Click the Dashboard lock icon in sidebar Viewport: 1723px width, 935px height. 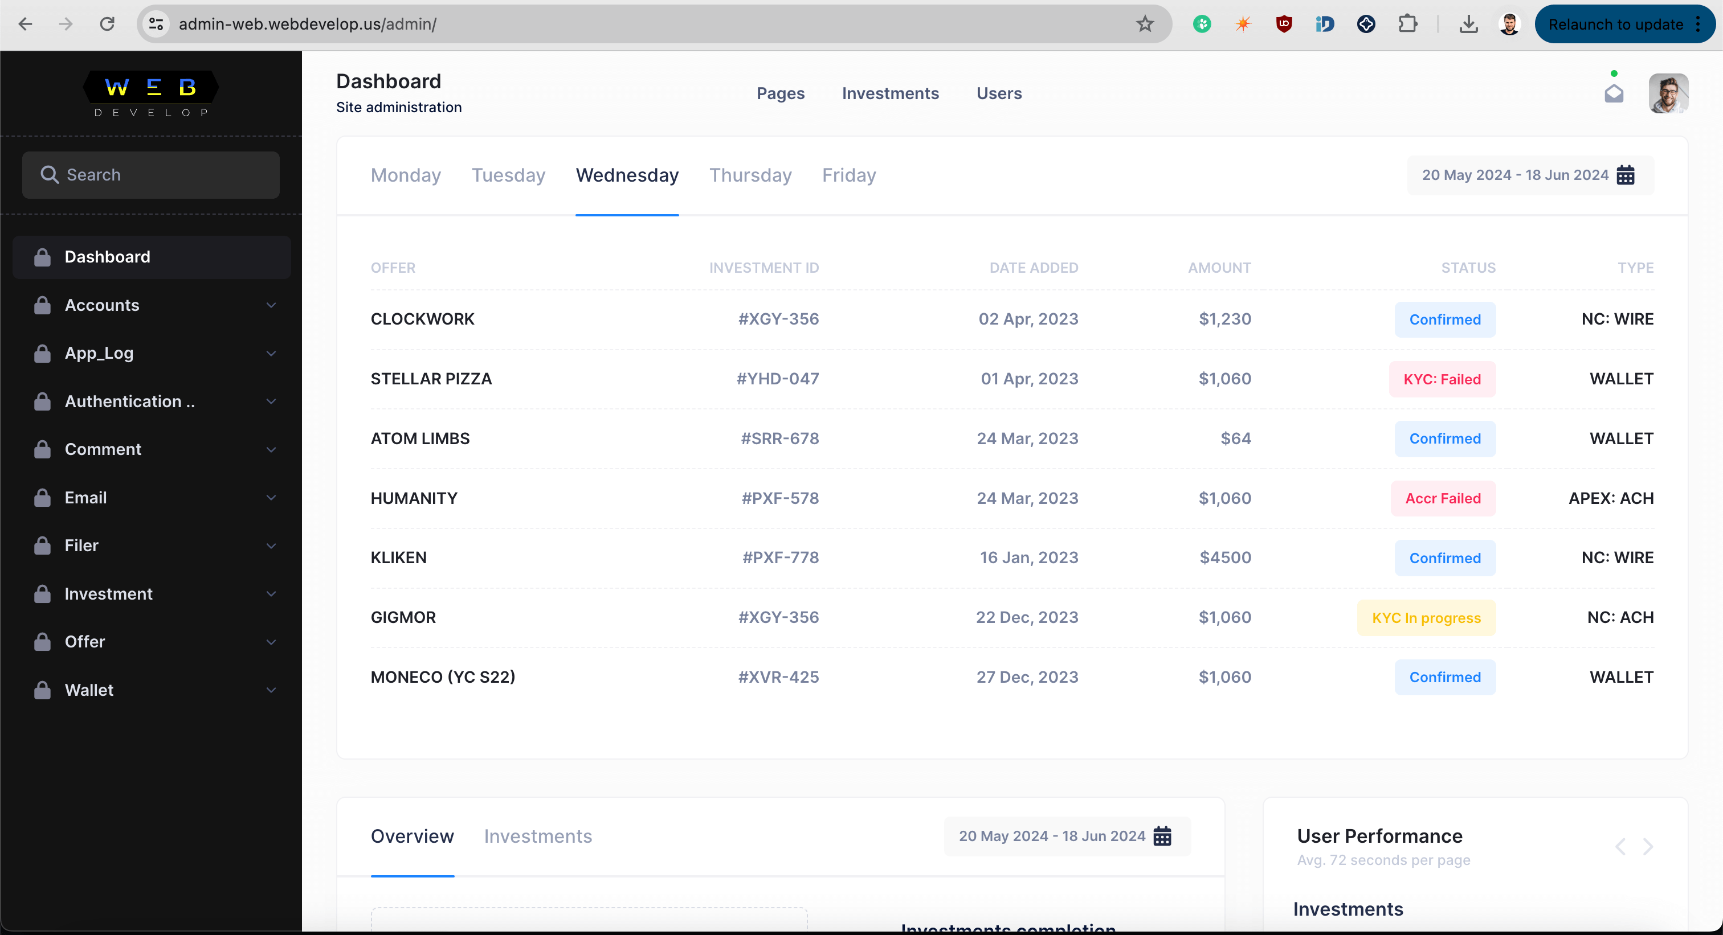click(x=42, y=256)
